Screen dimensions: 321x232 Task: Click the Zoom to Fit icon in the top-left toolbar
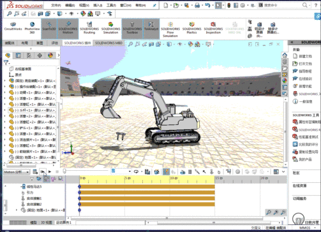pos(9,14)
